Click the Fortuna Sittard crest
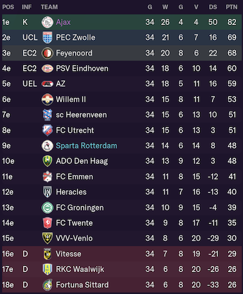 pyautogui.click(x=47, y=285)
